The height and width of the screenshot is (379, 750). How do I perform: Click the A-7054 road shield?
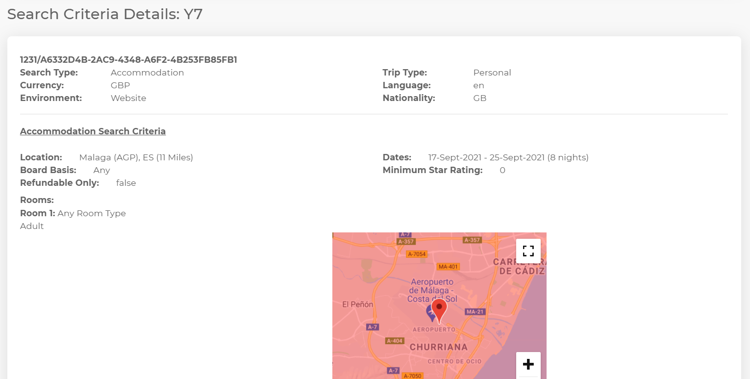click(417, 254)
